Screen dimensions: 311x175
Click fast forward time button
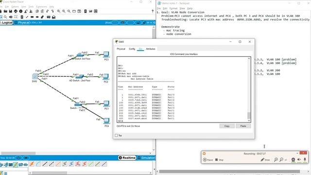pos(26,158)
